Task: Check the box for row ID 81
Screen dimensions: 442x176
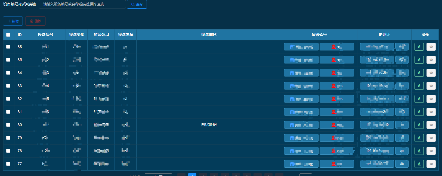Action: click(x=8, y=112)
